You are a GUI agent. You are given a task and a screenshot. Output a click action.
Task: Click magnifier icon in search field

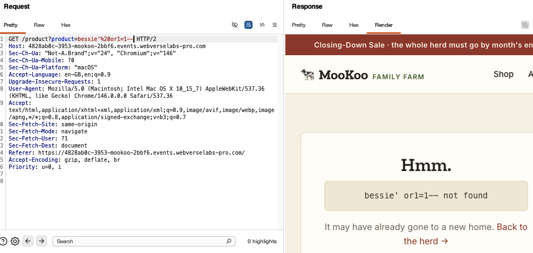tap(229, 241)
